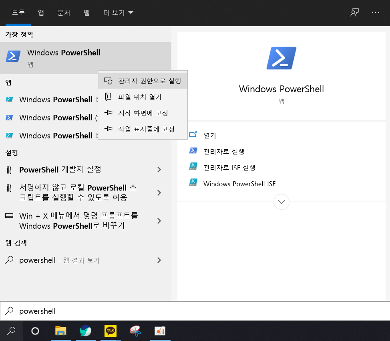Screen dimensions: 390x341
Task: Open powershell 웹 결과 보기 result
Action: 86,260
